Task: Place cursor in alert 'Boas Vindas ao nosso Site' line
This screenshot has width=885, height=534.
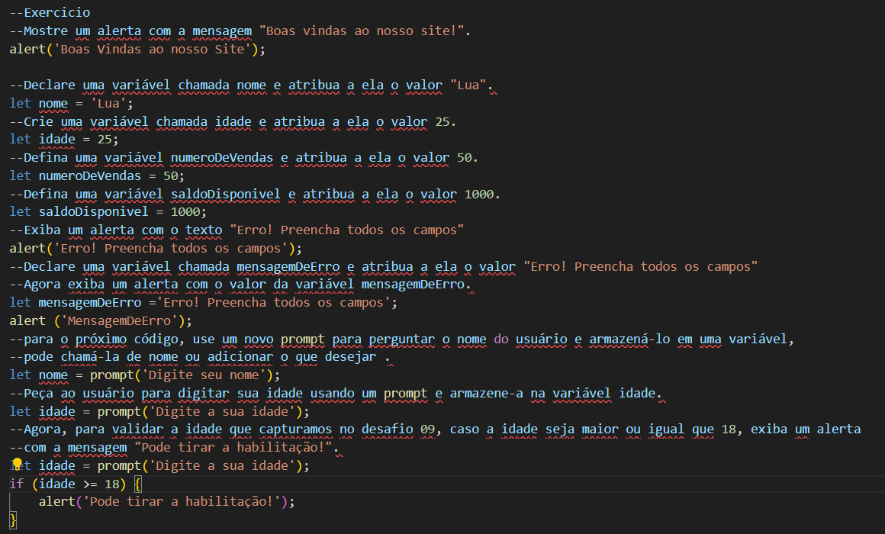Action: pyautogui.click(x=137, y=50)
